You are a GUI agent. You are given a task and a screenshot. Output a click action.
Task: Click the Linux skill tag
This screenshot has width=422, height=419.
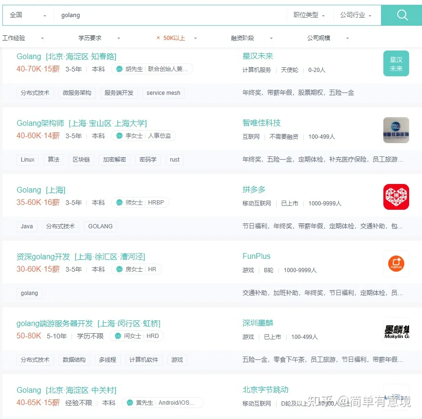pos(28,160)
